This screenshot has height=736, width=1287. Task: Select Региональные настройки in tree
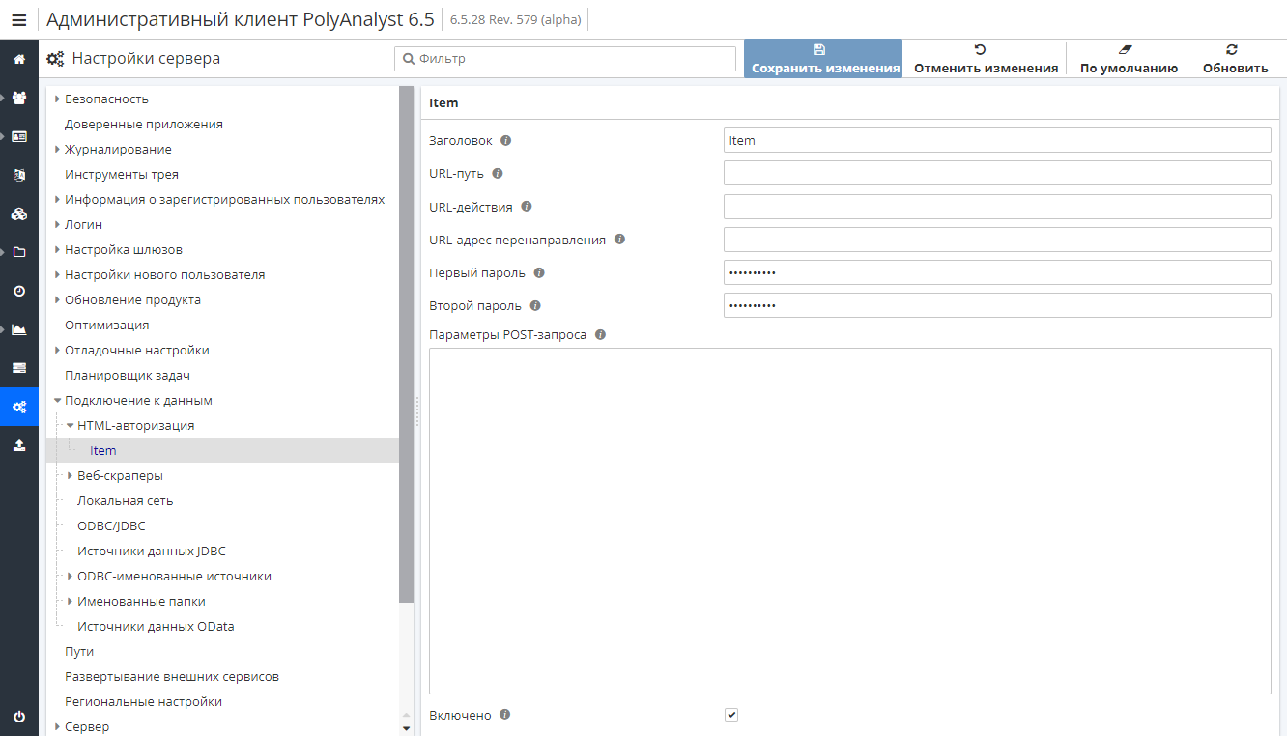(x=144, y=701)
